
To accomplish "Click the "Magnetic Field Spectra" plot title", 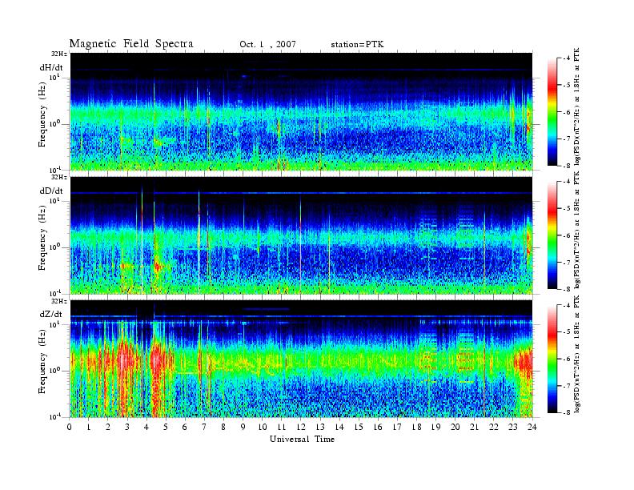I will click(131, 44).
